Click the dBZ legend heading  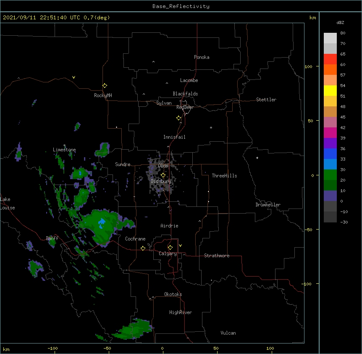point(340,22)
